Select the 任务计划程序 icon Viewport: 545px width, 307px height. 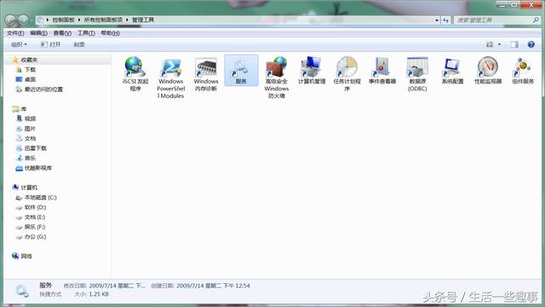click(x=347, y=74)
